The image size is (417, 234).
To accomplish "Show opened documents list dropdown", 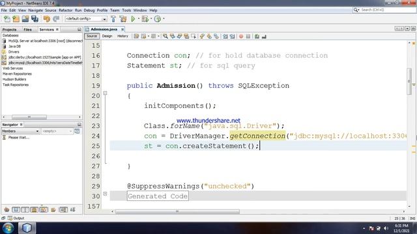I will coord(407,29).
